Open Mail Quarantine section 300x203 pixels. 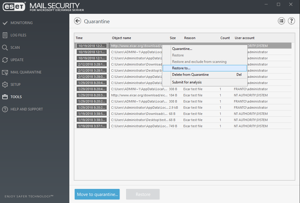click(x=26, y=72)
